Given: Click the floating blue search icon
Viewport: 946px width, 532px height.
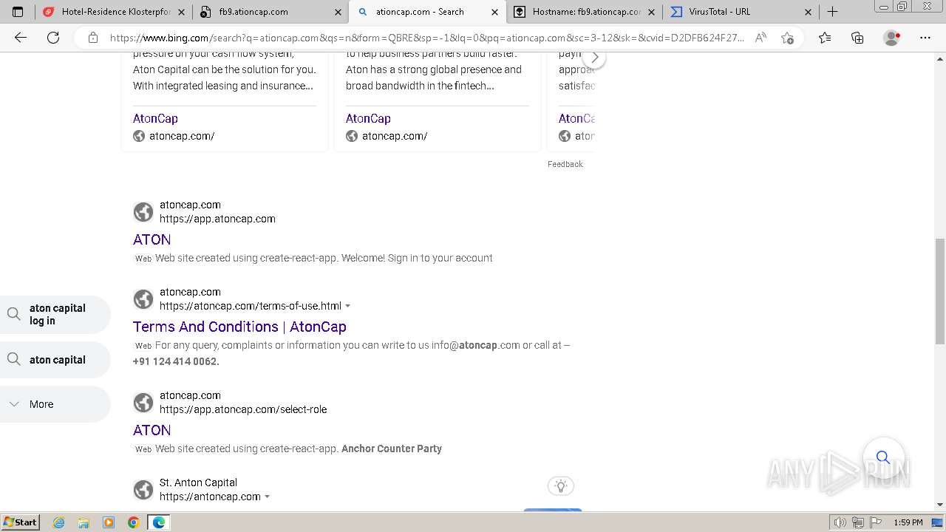Looking at the screenshot, I should tap(883, 457).
